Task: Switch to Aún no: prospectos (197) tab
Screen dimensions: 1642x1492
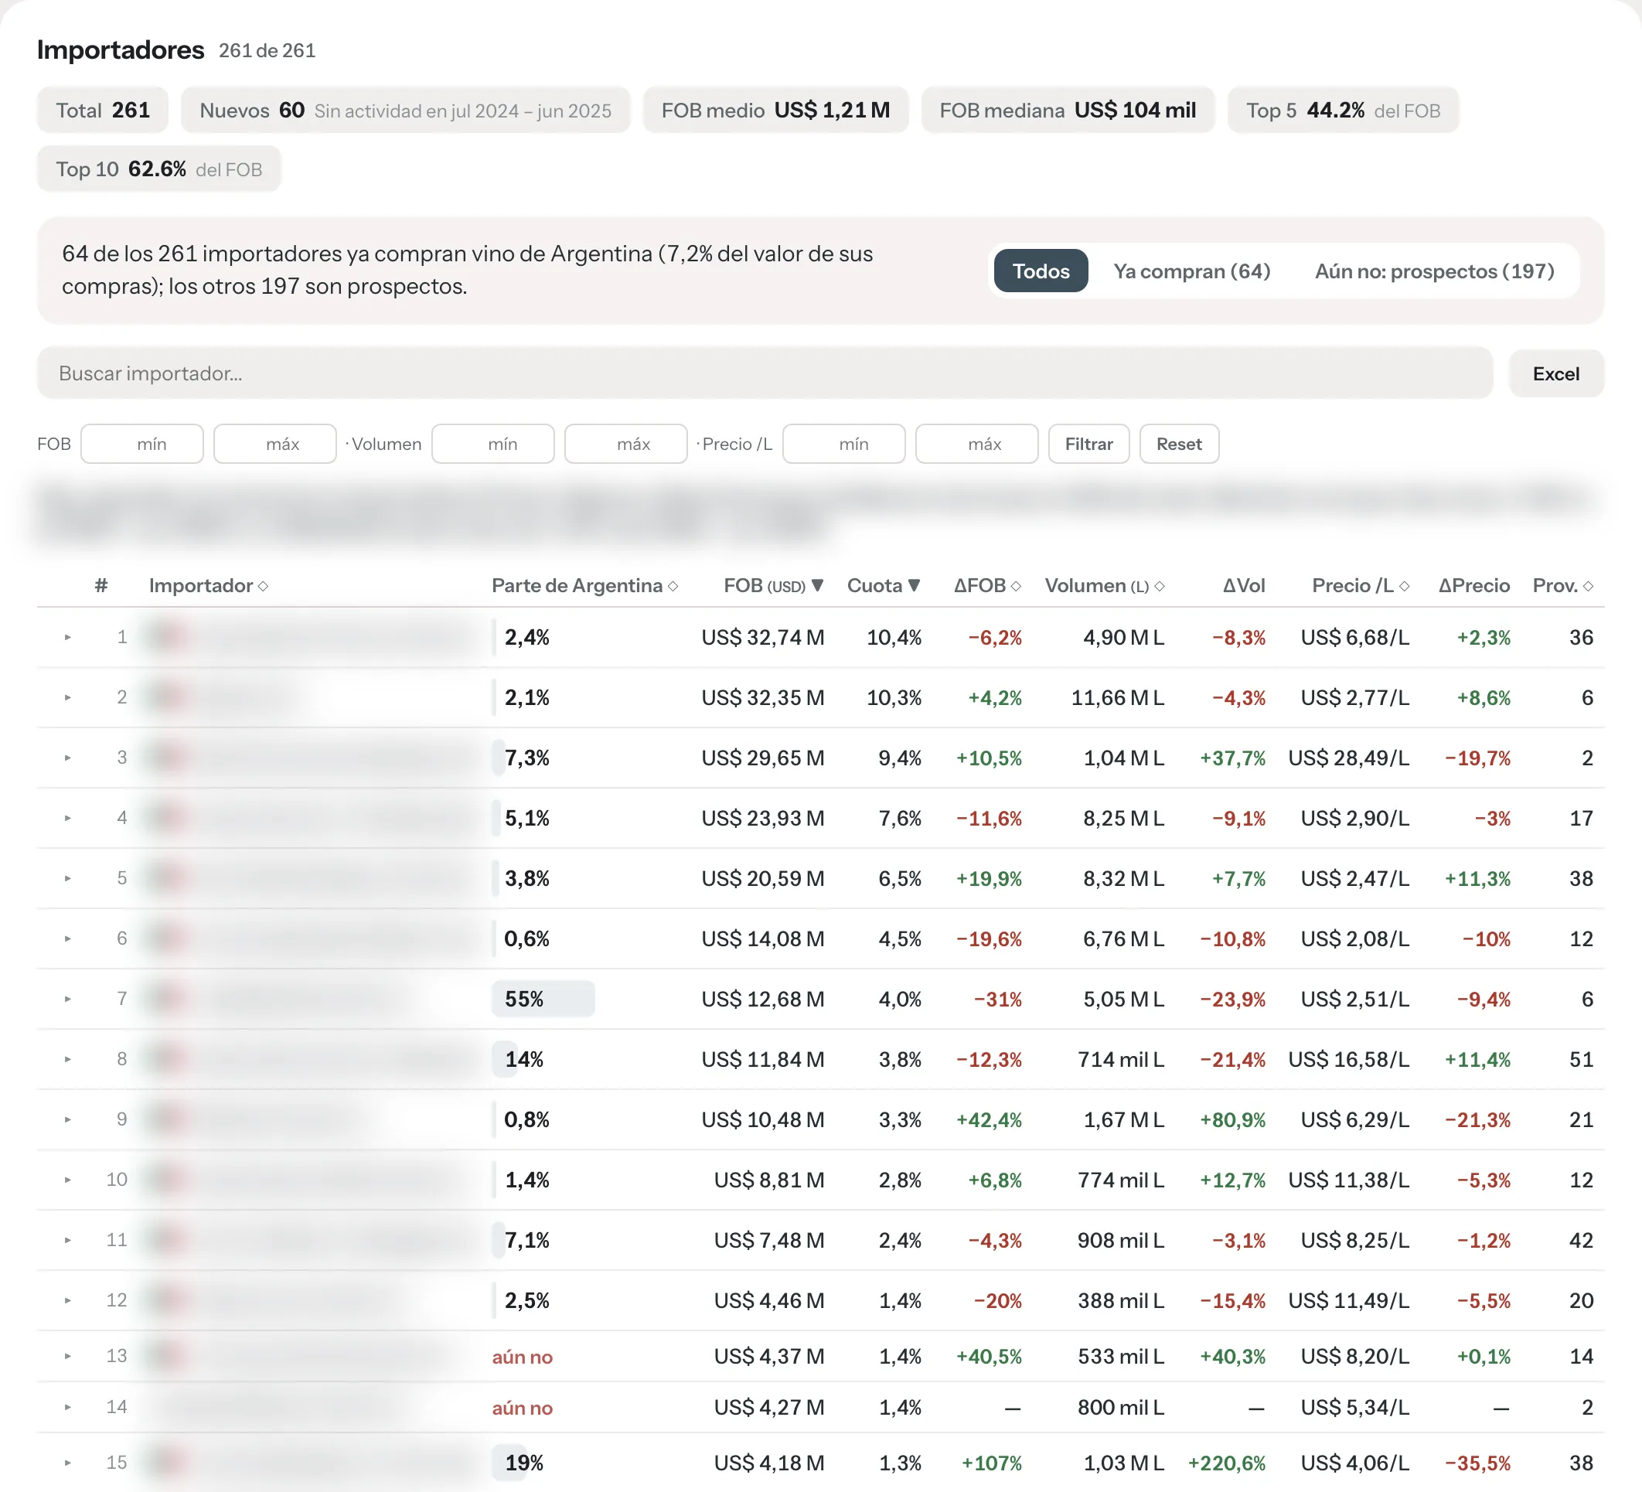Action: pos(1434,271)
